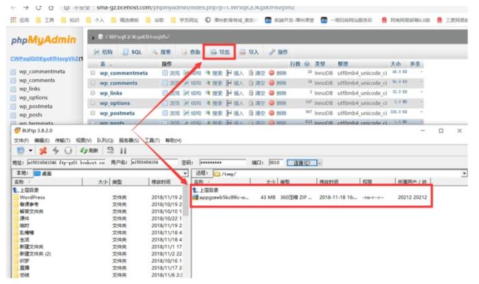Open Help(H) menu in 8UFtp
Viewport: 479px width, 284px height.
173,140
